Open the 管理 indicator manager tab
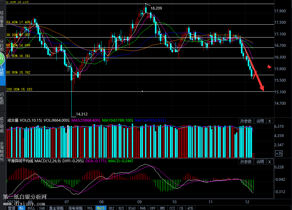 (x=12, y=208)
